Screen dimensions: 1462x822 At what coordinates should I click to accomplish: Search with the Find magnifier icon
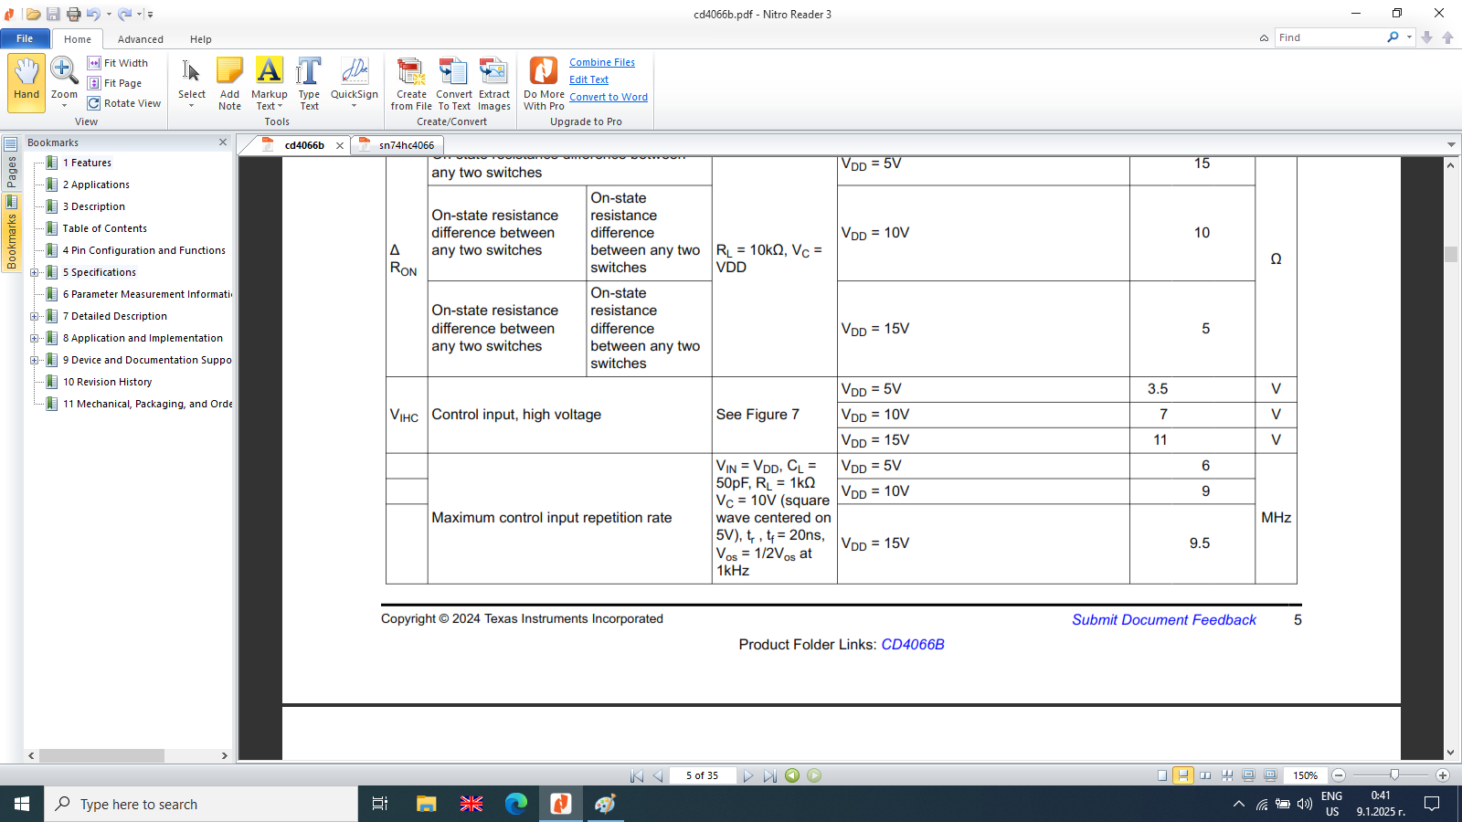coord(1393,37)
